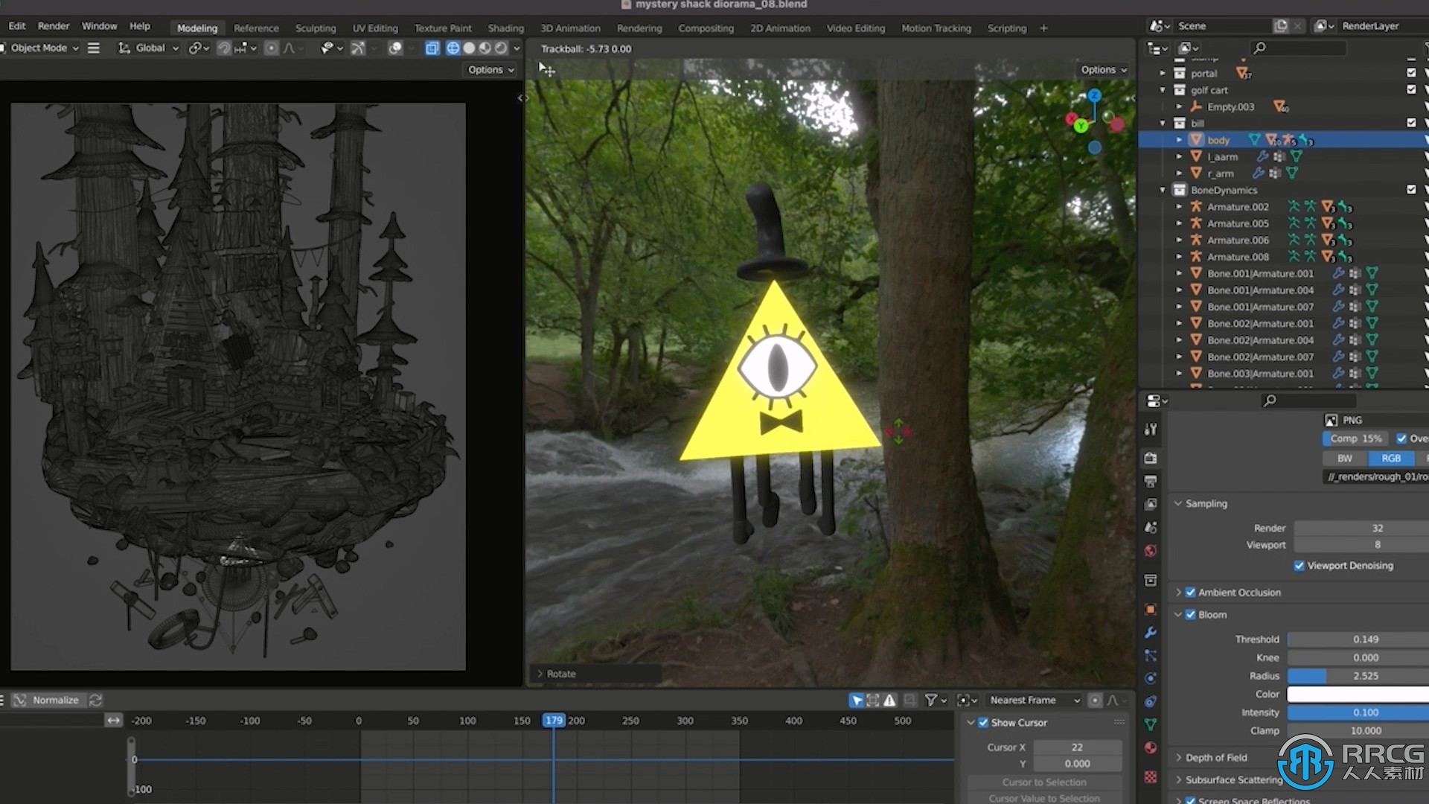The width and height of the screenshot is (1429, 804).
Task: Click the green Y axis gizmo
Action: [x=1081, y=126]
